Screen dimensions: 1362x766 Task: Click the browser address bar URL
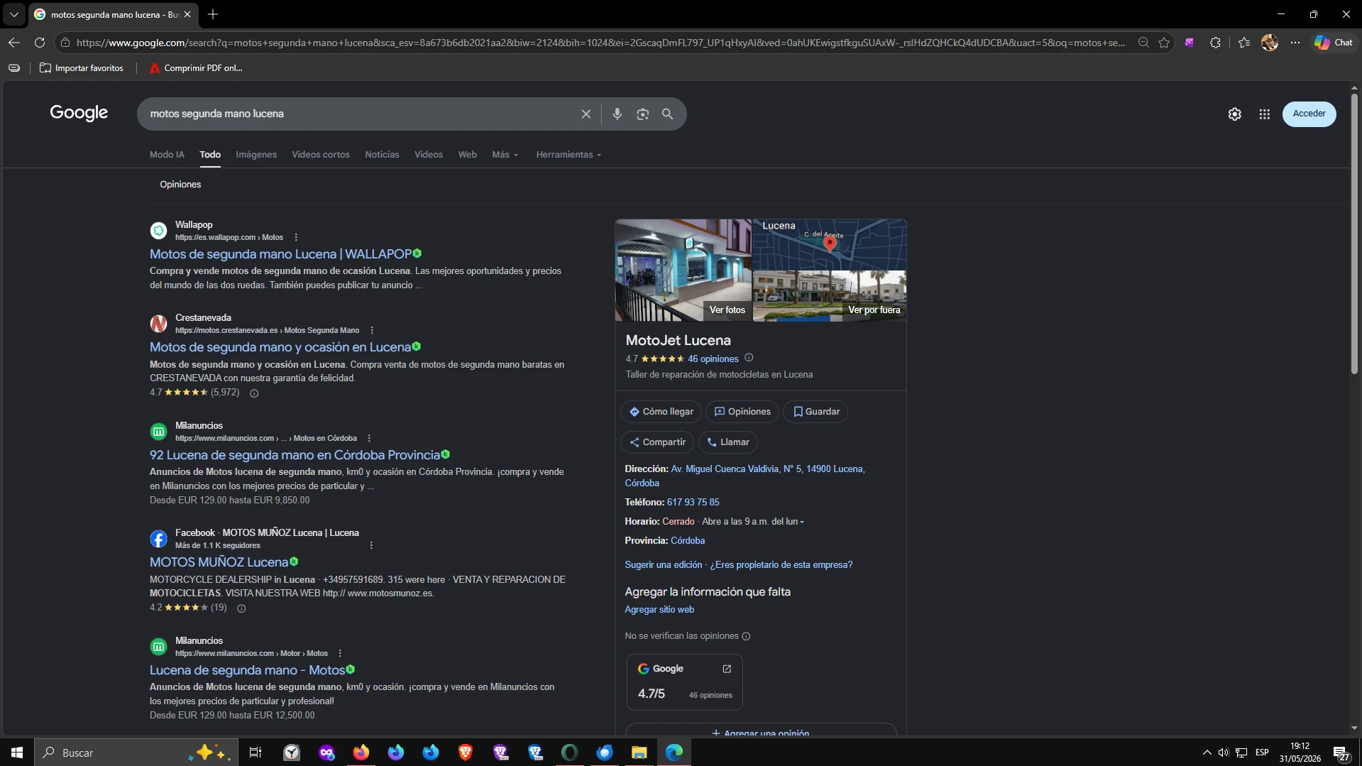click(600, 43)
